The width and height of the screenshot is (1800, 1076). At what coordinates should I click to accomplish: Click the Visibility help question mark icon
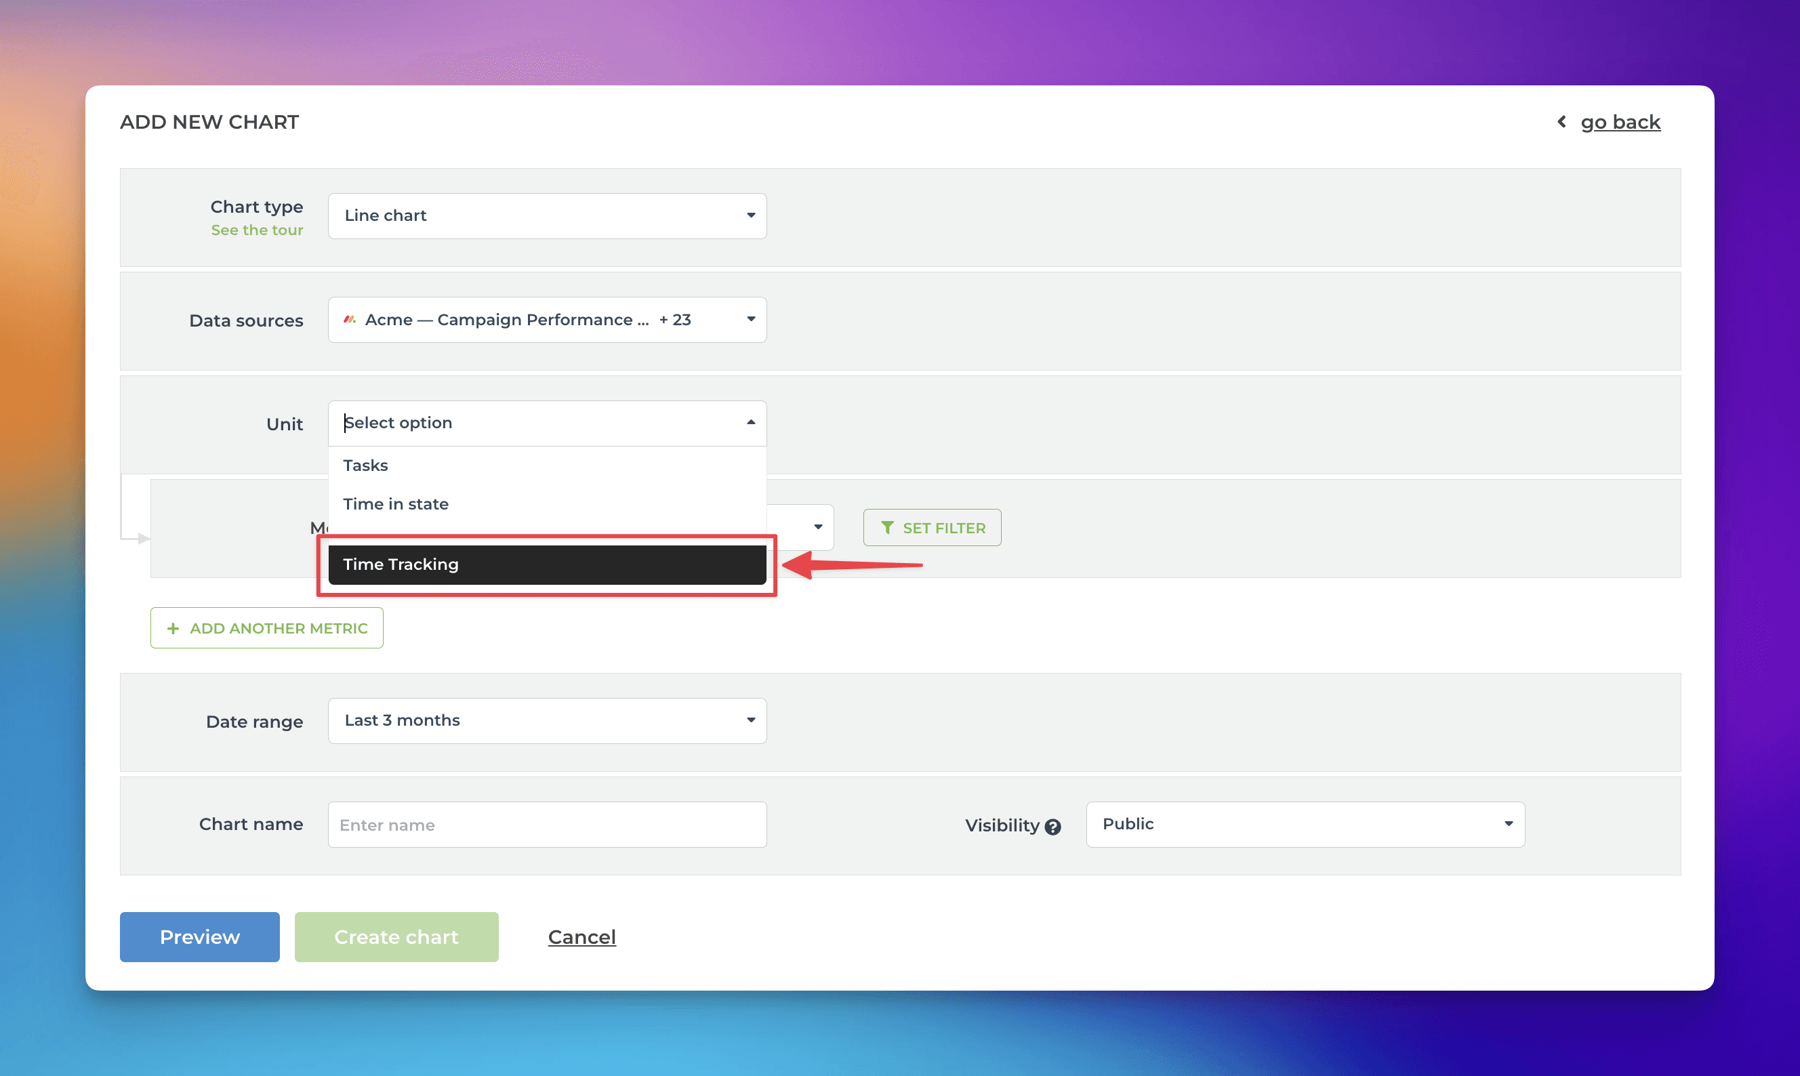[1052, 827]
